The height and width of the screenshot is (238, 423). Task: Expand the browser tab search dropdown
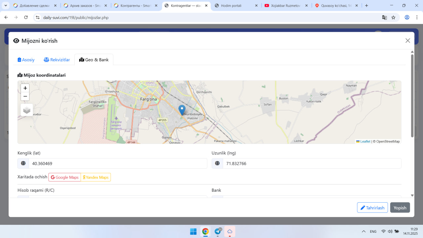[6, 6]
